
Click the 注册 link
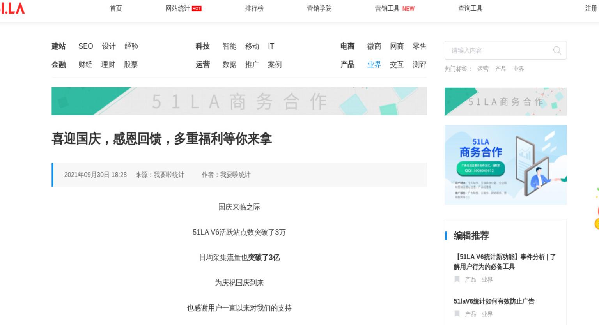(x=592, y=8)
